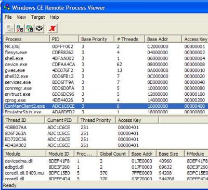Open the File menu
The height and width of the screenshot is (190, 208).
click(x=8, y=17)
